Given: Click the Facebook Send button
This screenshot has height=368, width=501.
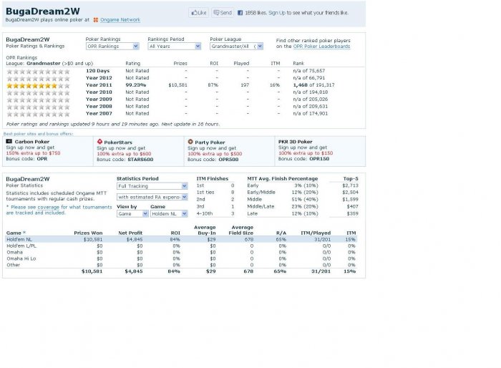Looking at the screenshot, I should click(223, 13).
